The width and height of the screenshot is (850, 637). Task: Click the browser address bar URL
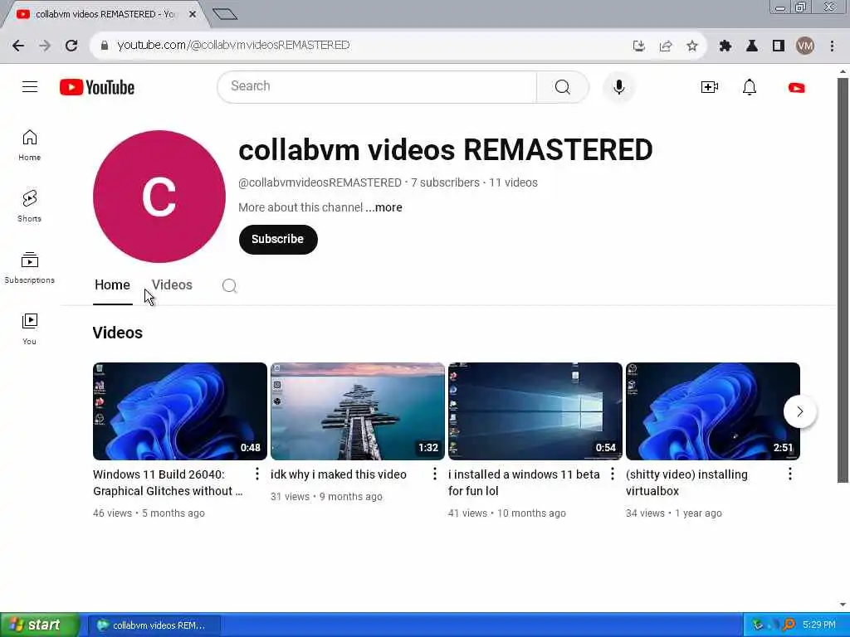233,46
